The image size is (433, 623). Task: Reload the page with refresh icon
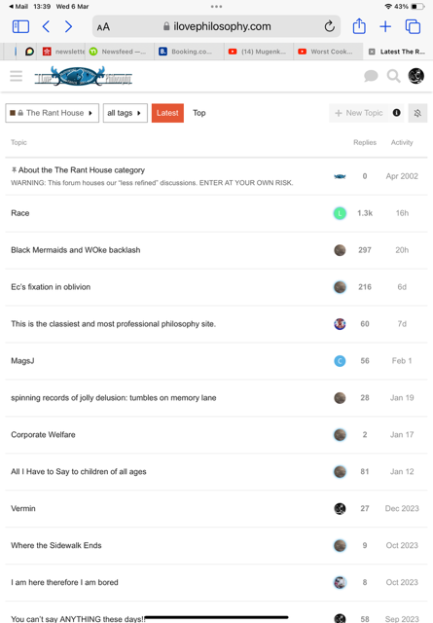pyautogui.click(x=329, y=26)
